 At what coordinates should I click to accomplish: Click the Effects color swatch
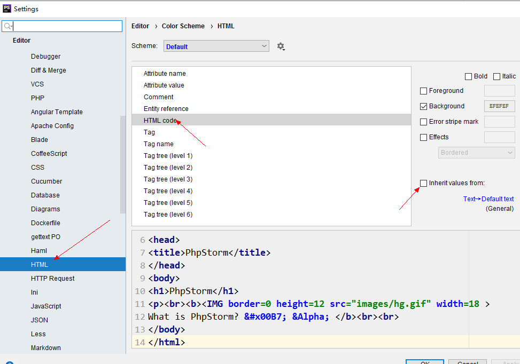500,137
